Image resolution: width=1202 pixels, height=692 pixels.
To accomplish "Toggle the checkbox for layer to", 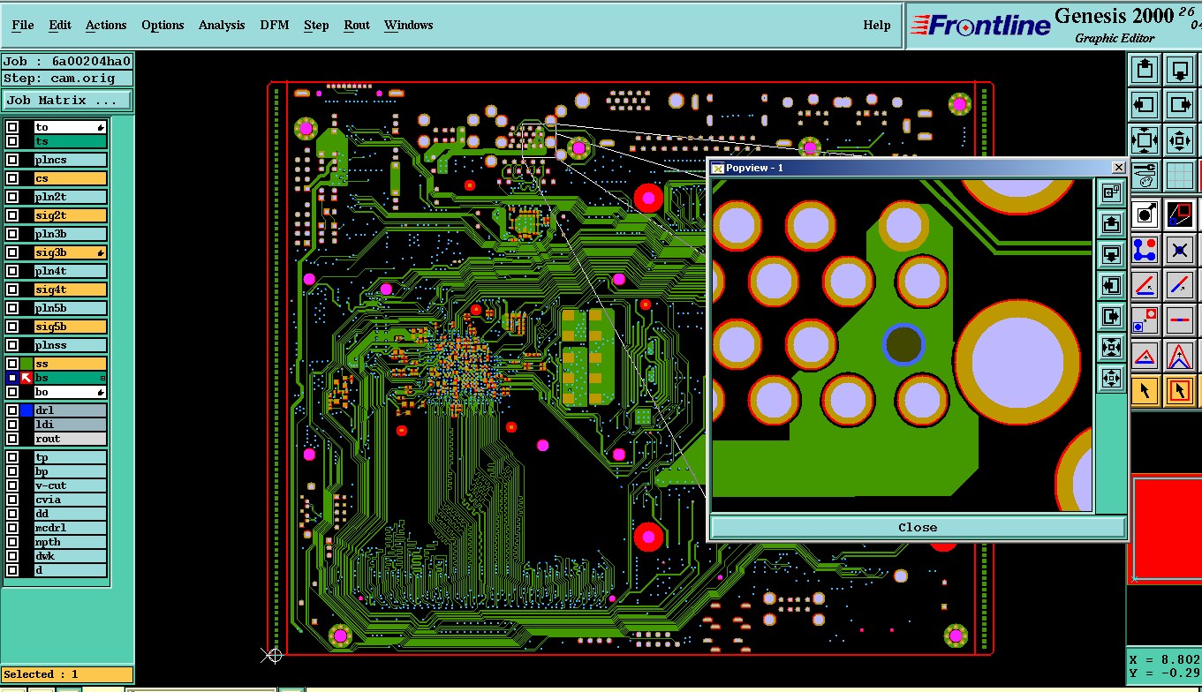I will [x=12, y=127].
